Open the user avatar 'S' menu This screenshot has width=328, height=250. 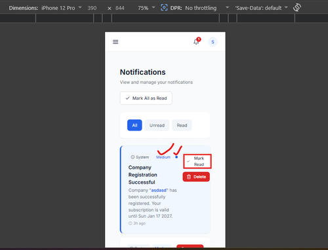click(x=213, y=42)
